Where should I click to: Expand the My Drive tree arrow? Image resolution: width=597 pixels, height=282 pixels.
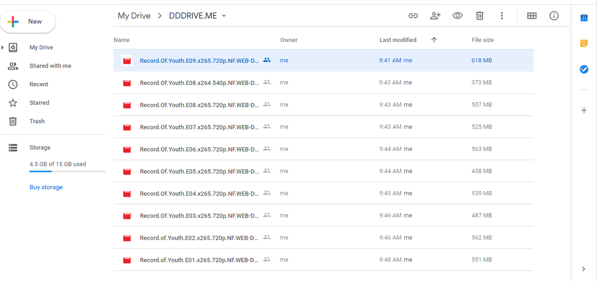coord(3,48)
